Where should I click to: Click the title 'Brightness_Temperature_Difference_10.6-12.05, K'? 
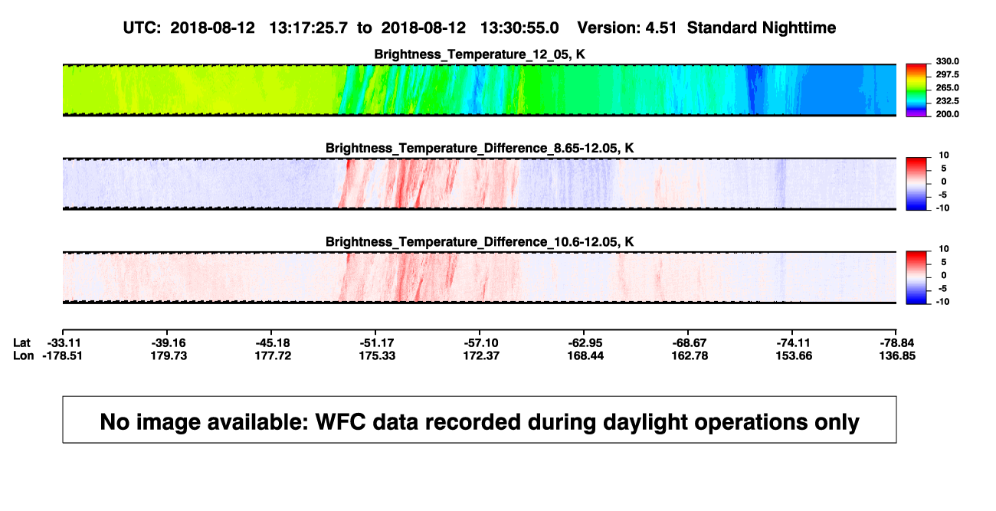[x=480, y=242]
